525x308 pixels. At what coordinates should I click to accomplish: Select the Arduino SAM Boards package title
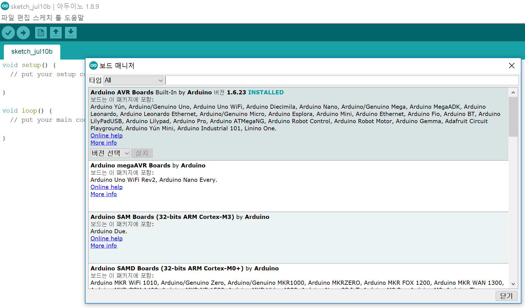click(x=162, y=217)
